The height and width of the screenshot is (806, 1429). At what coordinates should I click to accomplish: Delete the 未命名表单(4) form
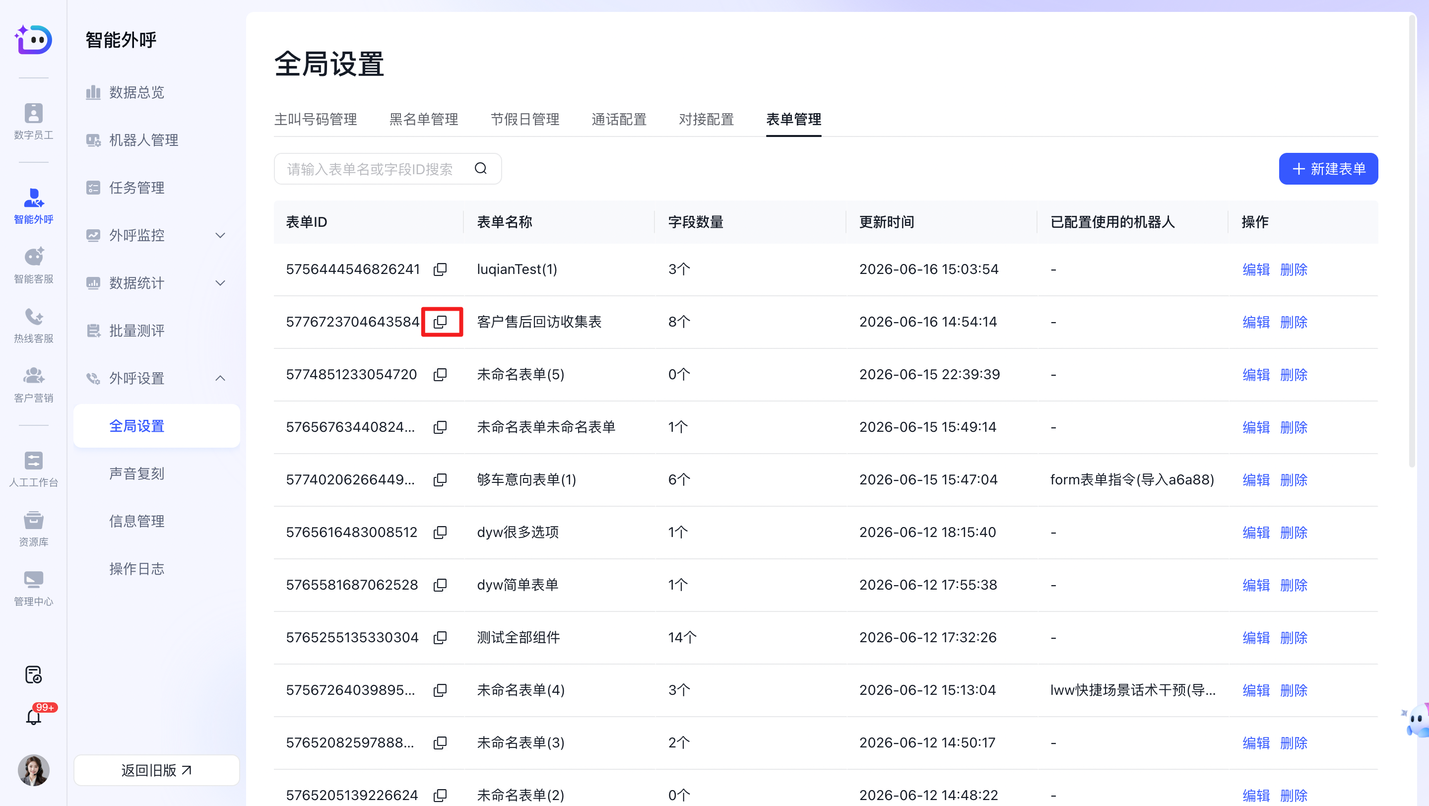click(1294, 691)
